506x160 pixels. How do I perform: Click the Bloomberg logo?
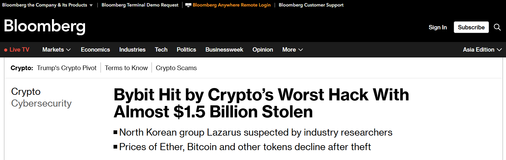(45, 27)
